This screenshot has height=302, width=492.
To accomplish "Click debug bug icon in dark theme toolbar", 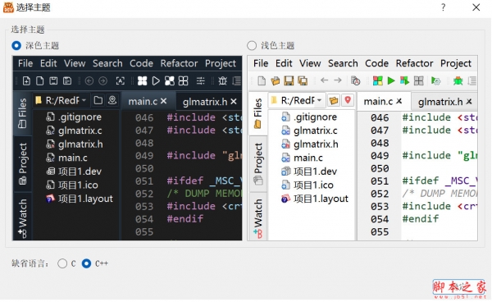I will 222,81.
